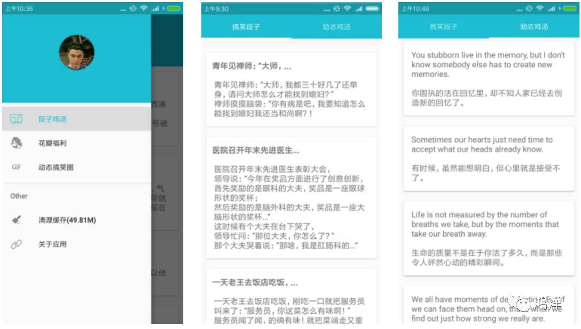Click the wifi icon in 上午10:46 status bar

[540, 8]
